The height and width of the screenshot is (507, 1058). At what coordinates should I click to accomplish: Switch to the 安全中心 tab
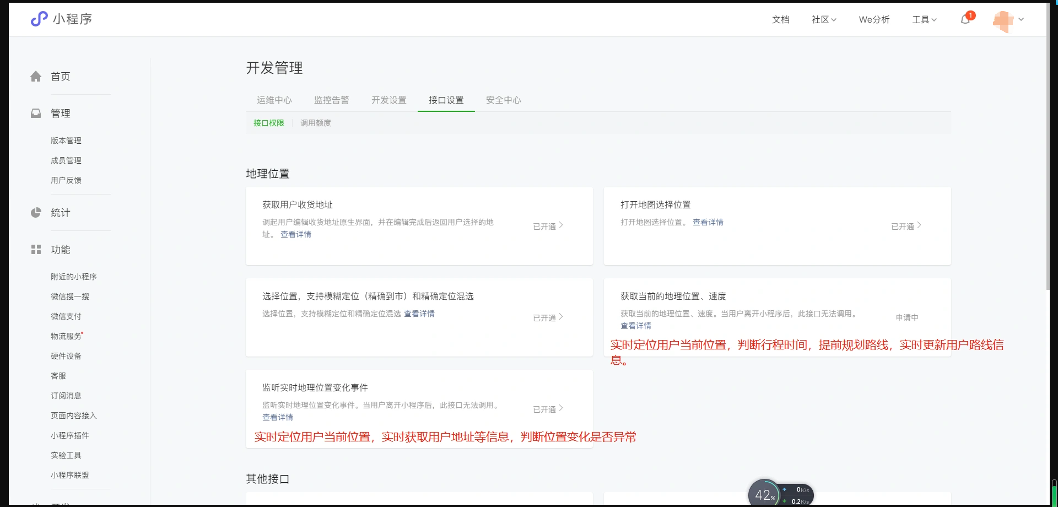(x=504, y=100)
